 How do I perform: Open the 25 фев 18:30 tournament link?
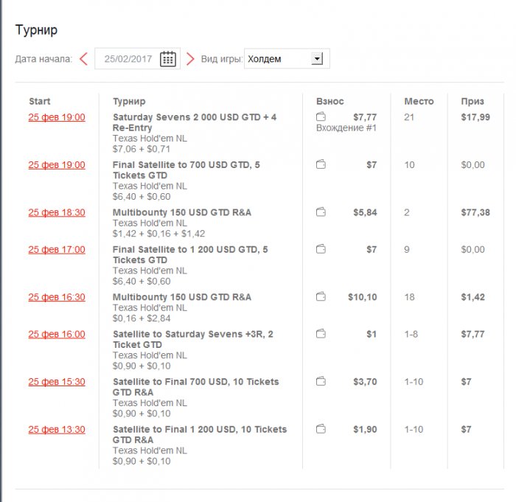click(57, 212)
